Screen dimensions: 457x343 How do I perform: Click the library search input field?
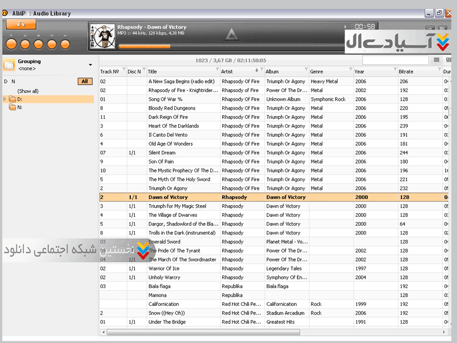tap(395, 60)
